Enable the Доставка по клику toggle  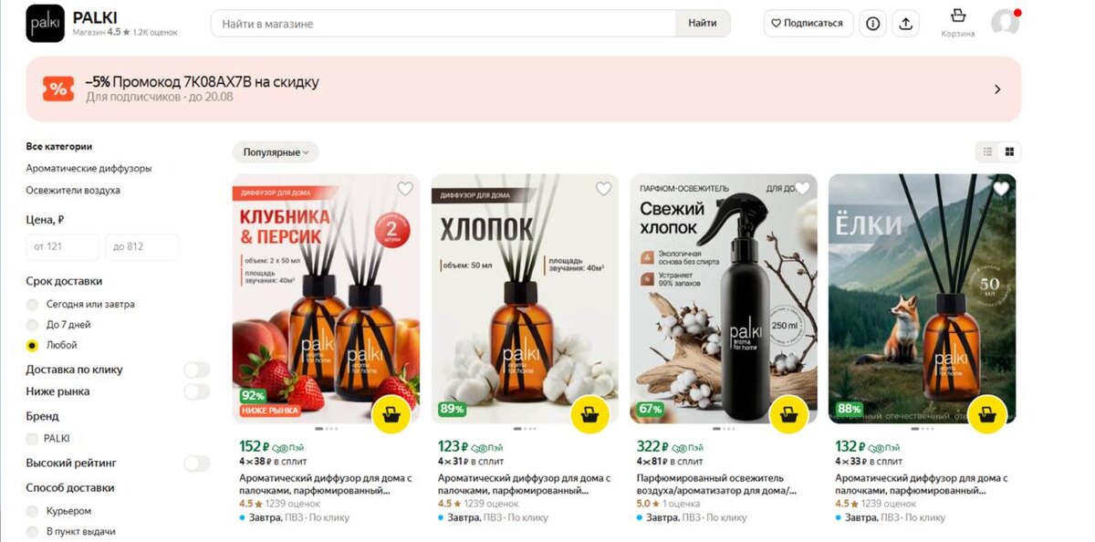[196, 370]
